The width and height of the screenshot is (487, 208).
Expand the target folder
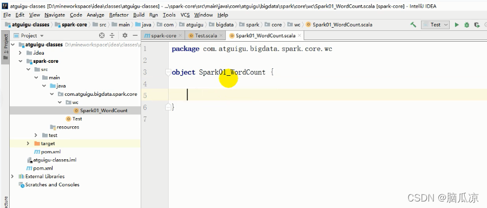(28, 144)
